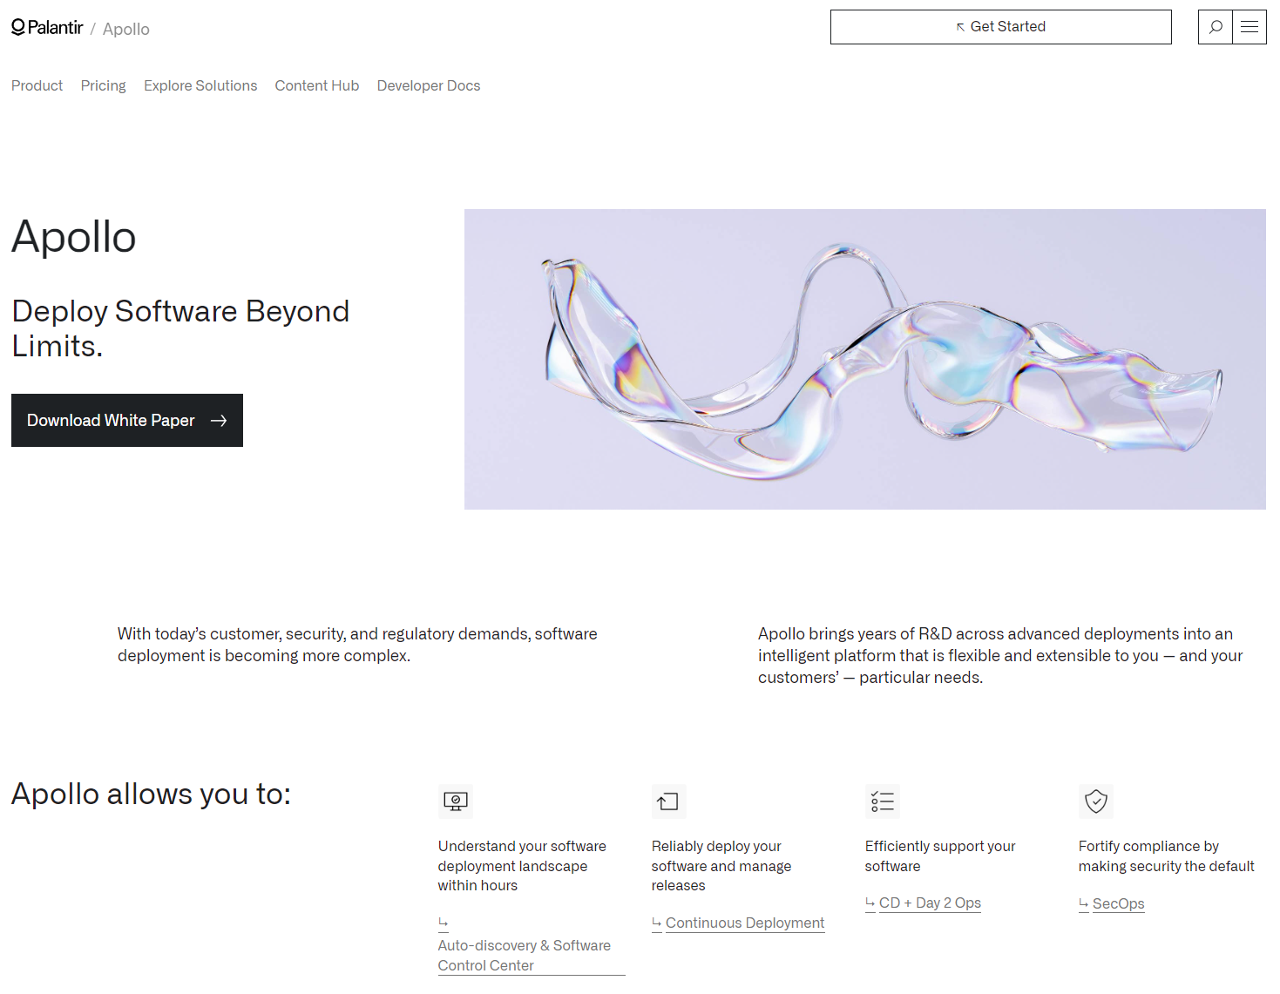Click the arrow icon in Get Started

[961, 27]
